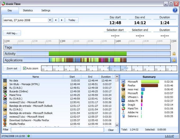Click the Firefox brown bar in Summary
The height and width of the screenshot is (139, 180).
click(150, 85)
